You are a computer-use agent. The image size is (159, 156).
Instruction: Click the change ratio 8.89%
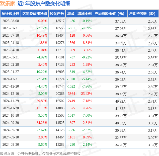pos(88,137)
